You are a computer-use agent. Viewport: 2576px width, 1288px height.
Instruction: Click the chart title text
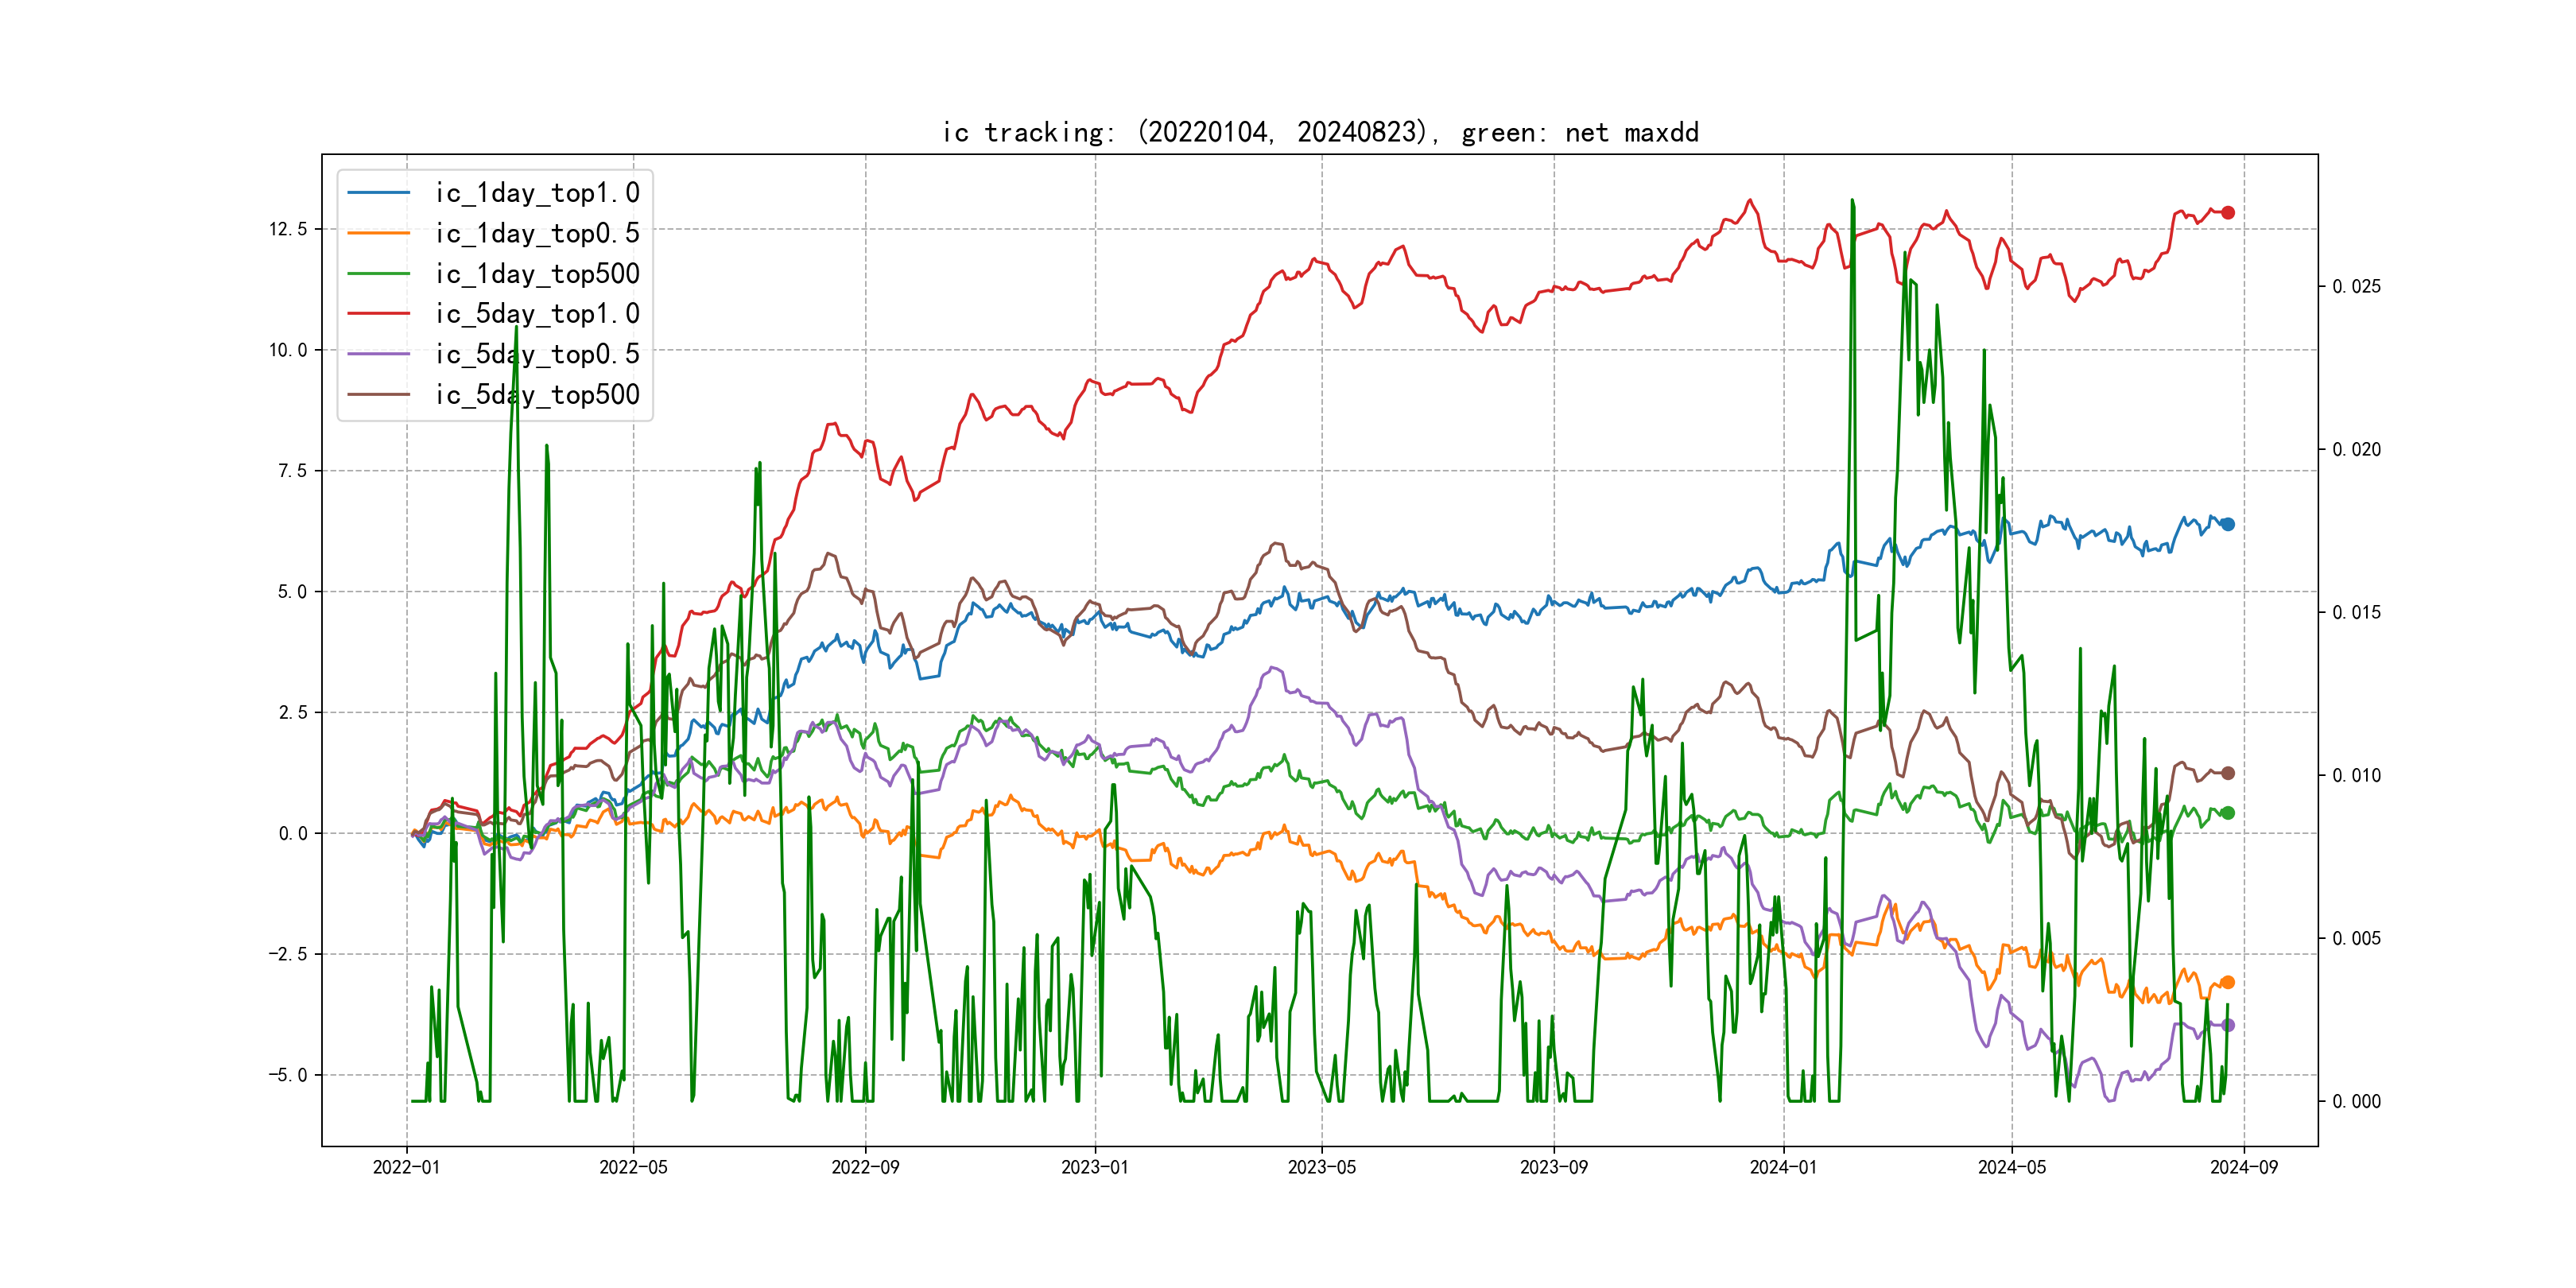click(1320, 132)
